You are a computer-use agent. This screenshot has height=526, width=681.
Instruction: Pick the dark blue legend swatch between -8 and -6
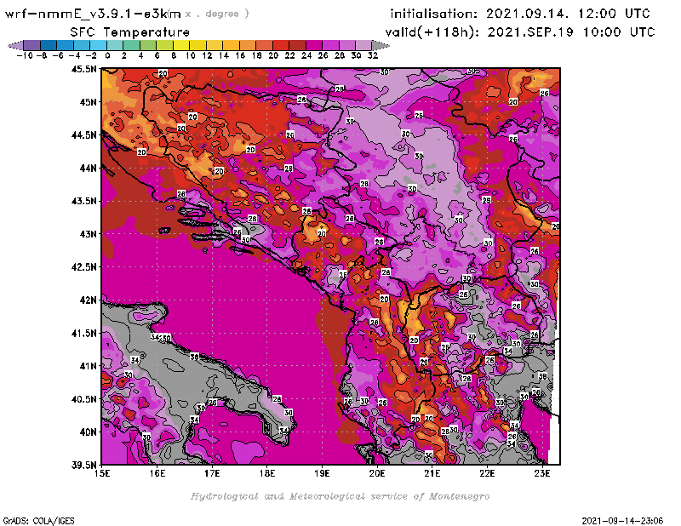coord(49,45)
